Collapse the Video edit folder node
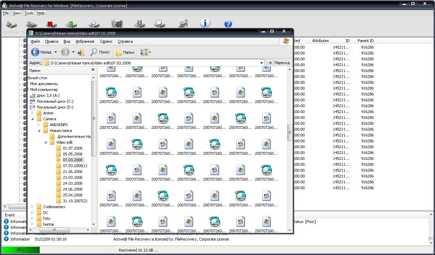 click(x=45, y=142)
